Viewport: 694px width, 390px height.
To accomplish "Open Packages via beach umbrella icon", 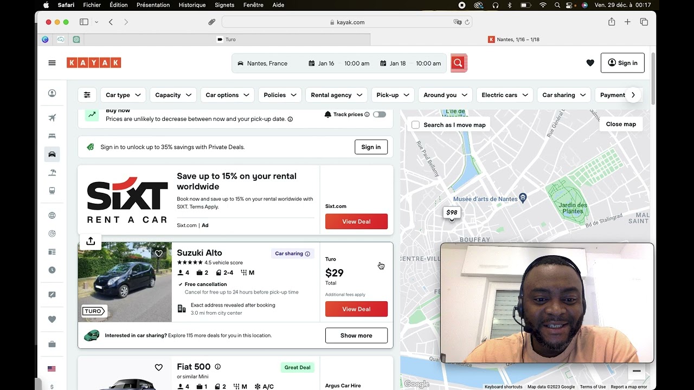I will [52, 173].
